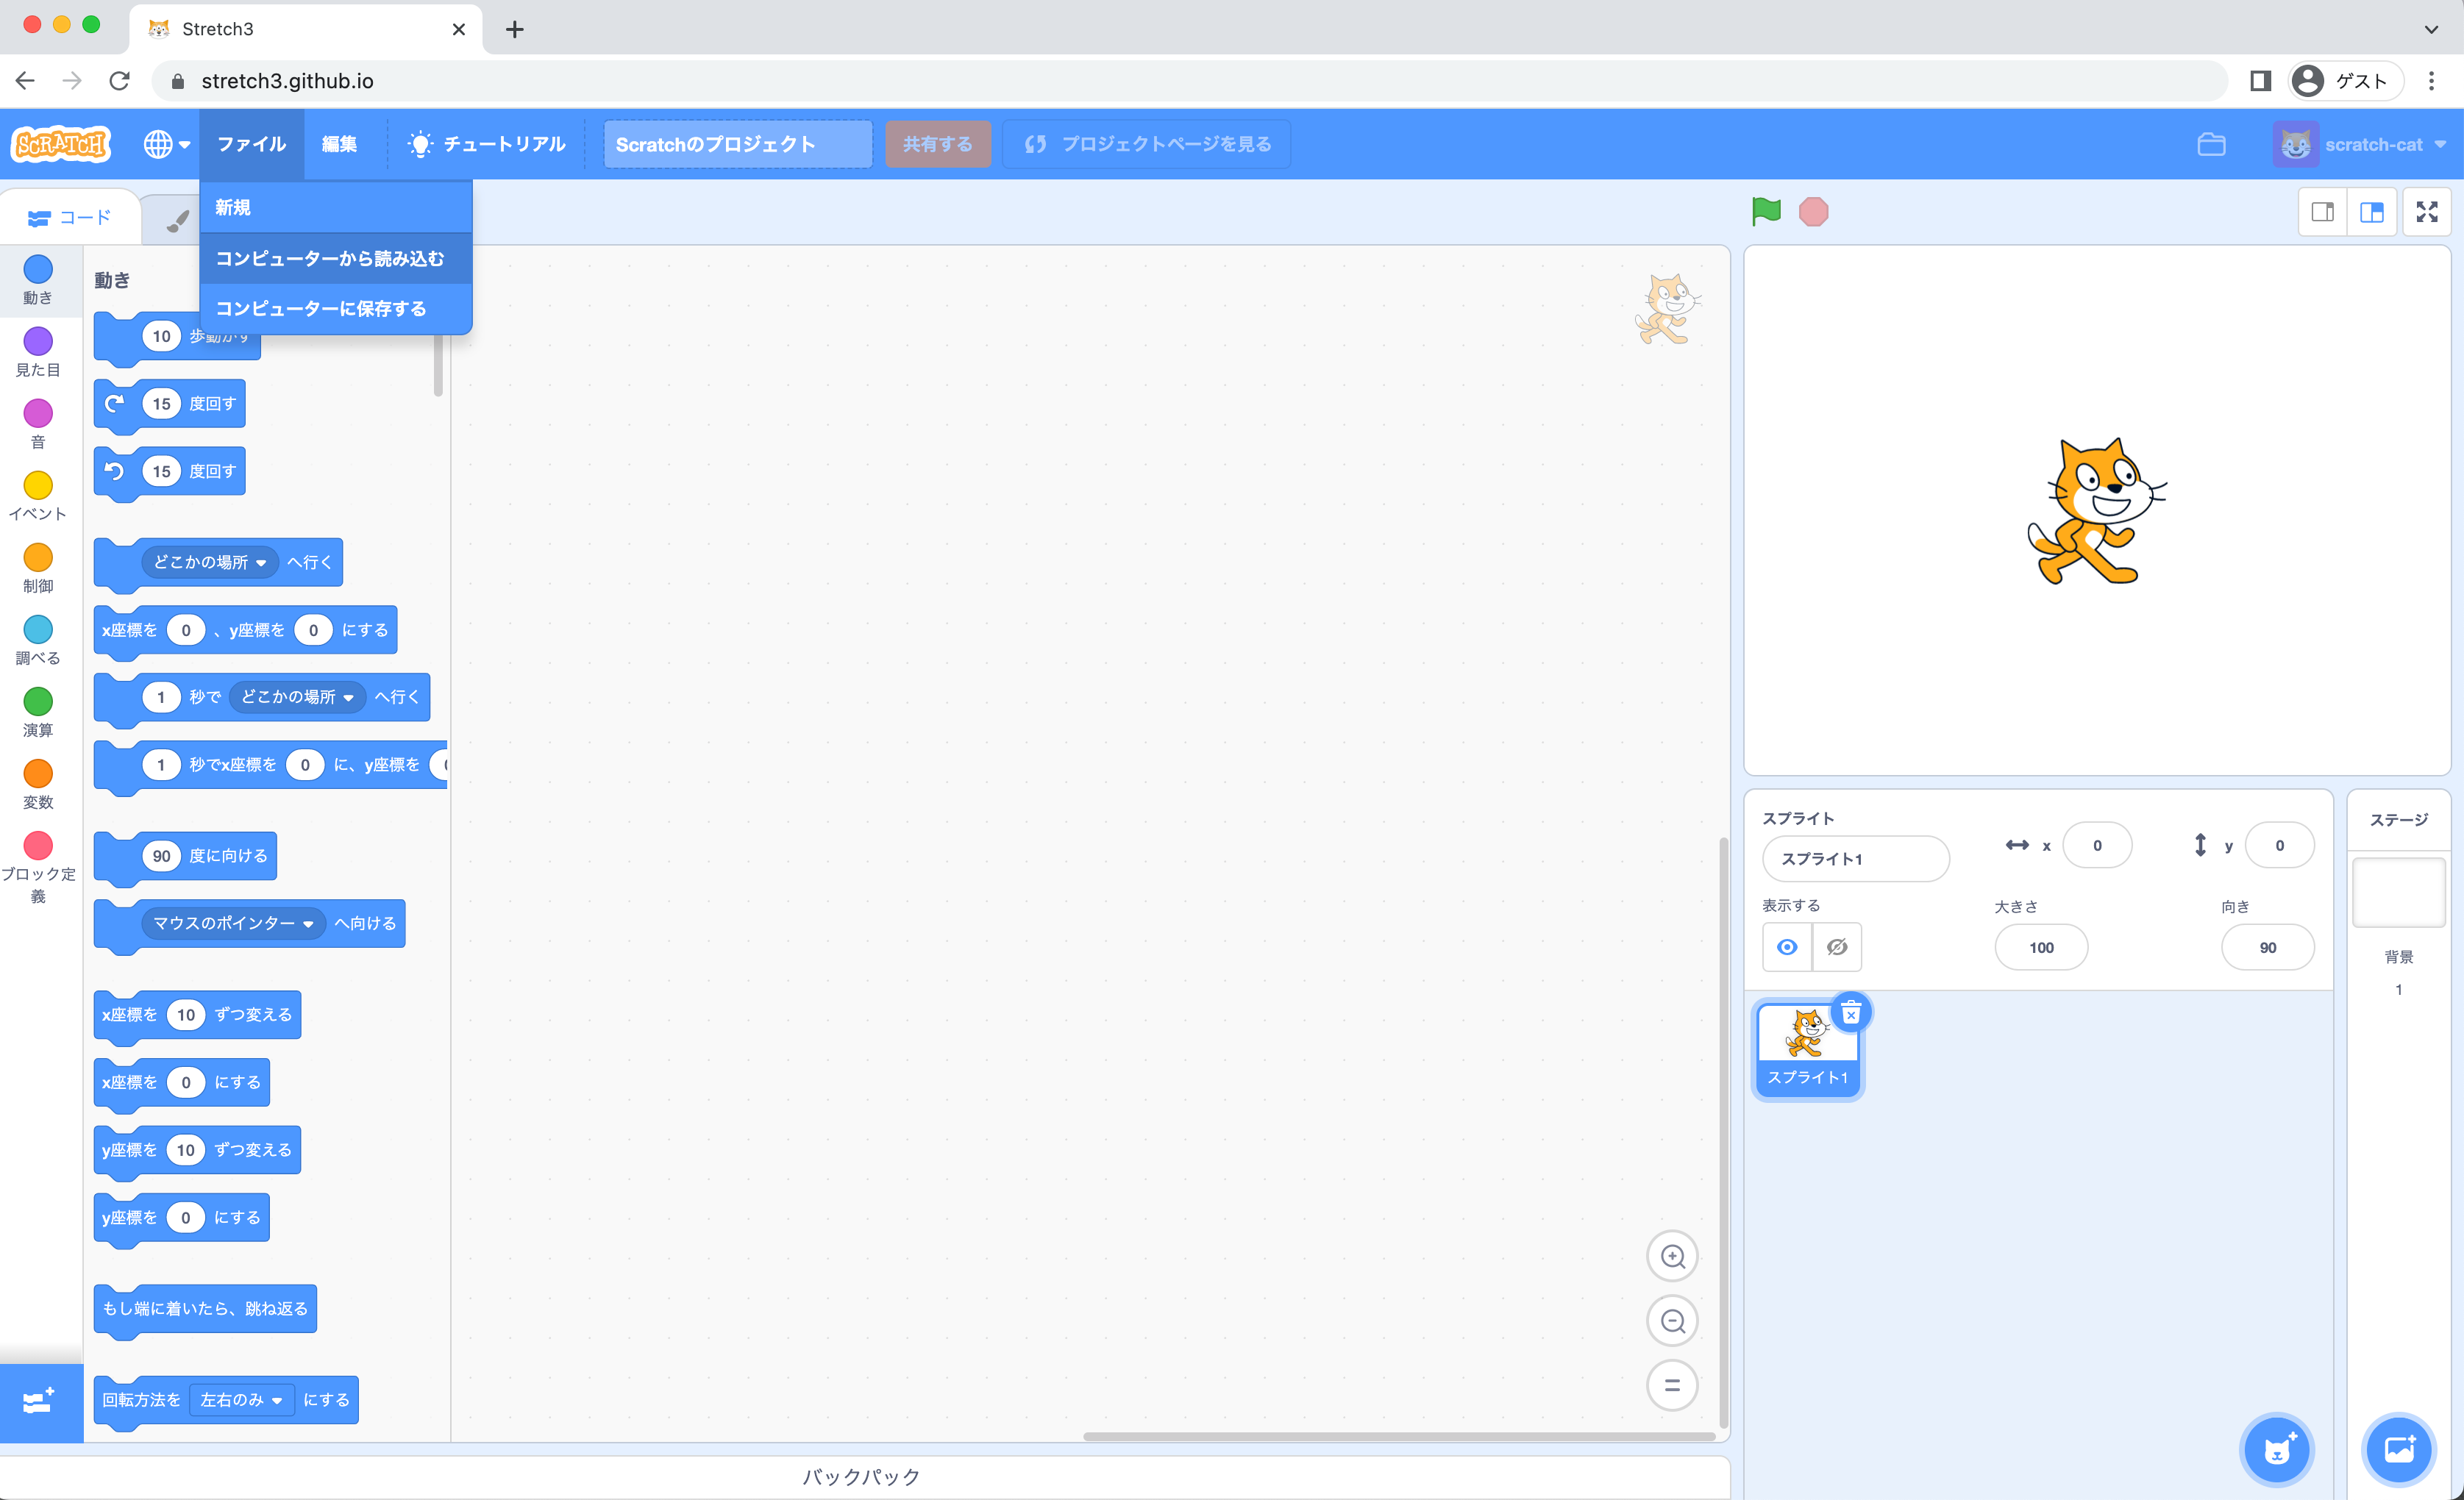Open the 編集 menu
Image resolution: width=2464 pixels, height=1500 pixels.
(x=339, y=144)
